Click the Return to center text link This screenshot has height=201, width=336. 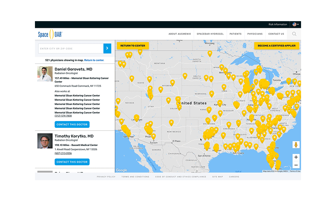click(94, 60)
